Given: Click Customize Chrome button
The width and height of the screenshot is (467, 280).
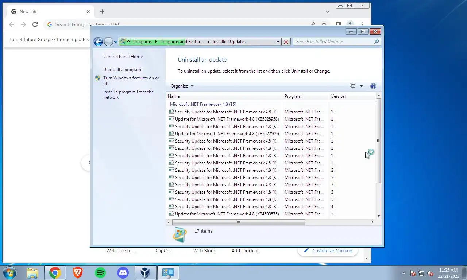Looking at the screenshot, I should 328,251.
